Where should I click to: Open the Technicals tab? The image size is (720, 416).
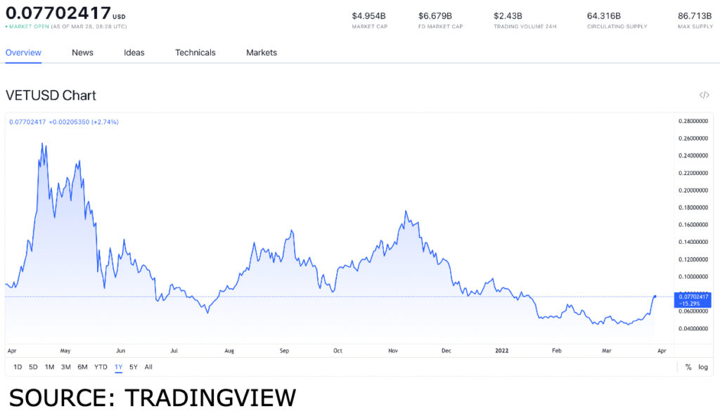(195, 52)
